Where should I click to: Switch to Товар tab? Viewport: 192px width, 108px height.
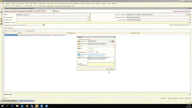(x=6, y=28)
